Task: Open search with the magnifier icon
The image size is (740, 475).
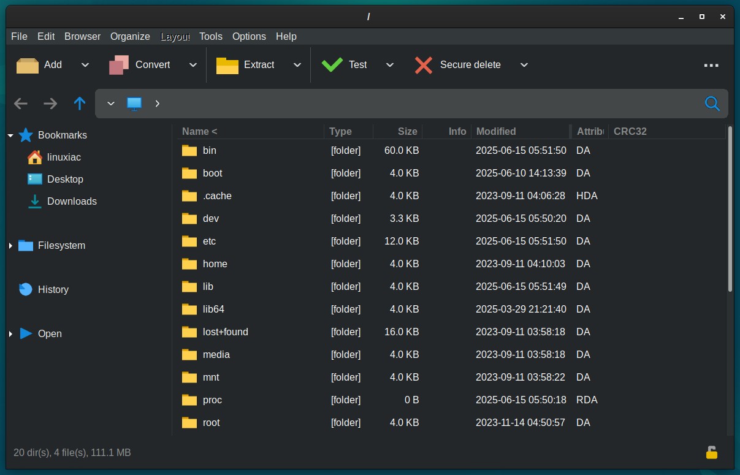Action: tap(712, 104)
